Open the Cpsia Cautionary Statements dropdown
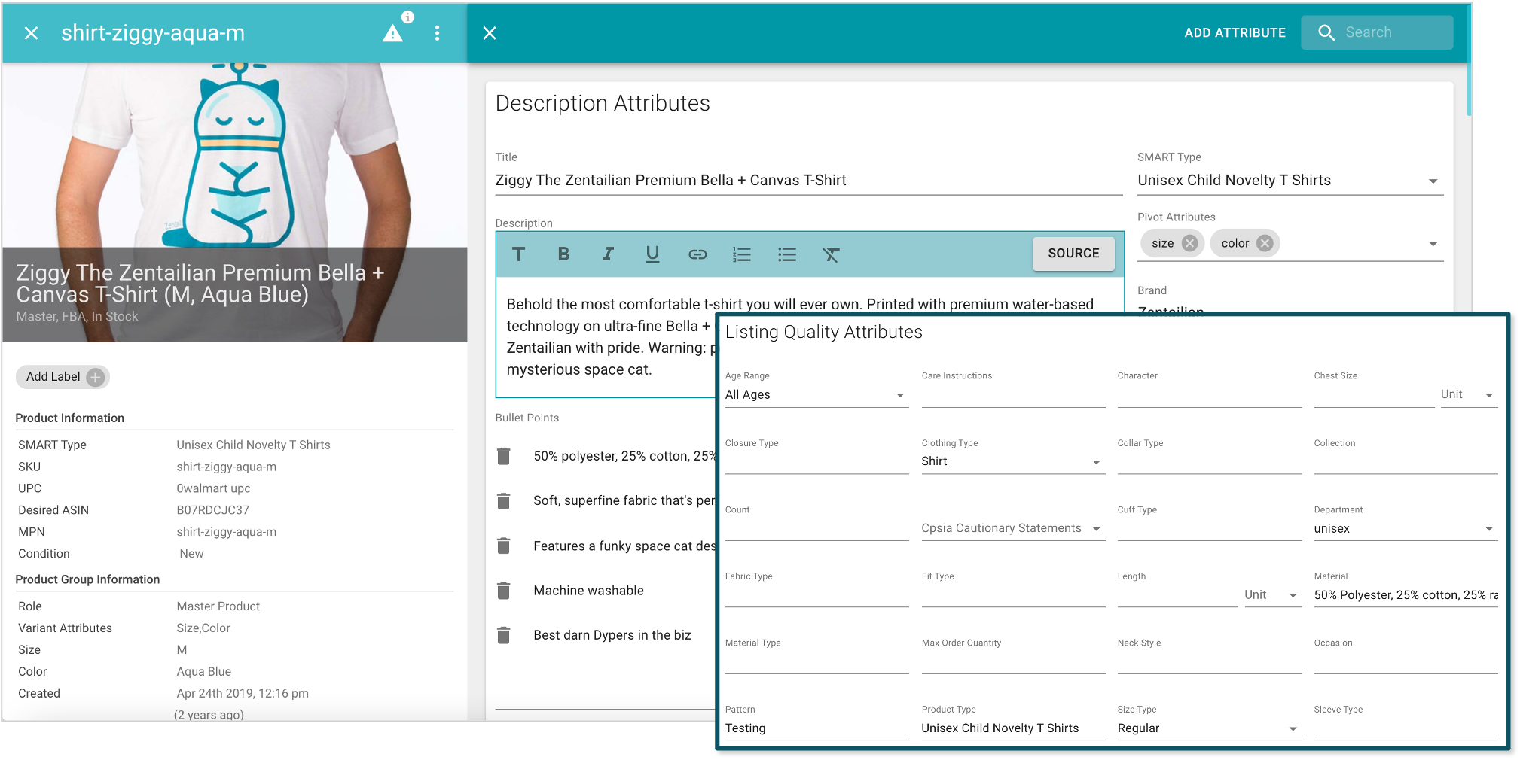The width and height of the screenshot is (1520, 760). [x=1012, y=528]
